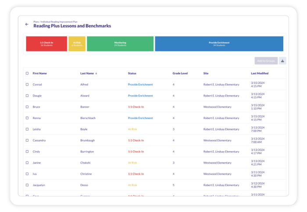Viewport: 307px width, 212px height.
Task: Go back using the left arrow icon
Action: tap(27, 24)
